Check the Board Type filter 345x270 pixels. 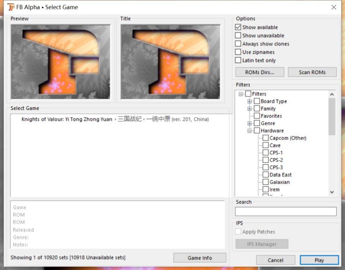pyautogui.click(x=257, y=101)
